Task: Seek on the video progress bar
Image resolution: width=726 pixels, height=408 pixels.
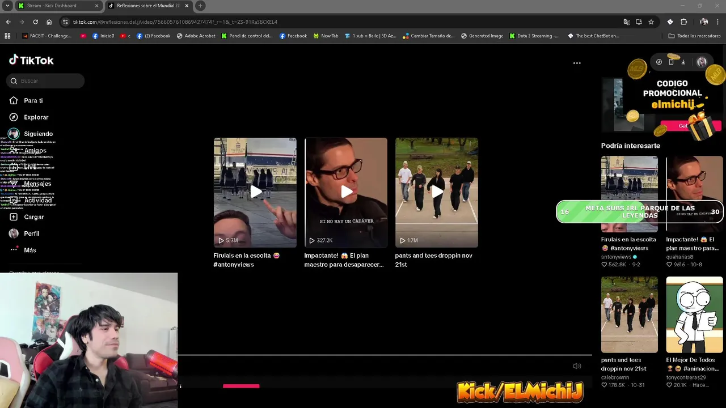Action: click(385, 355)
